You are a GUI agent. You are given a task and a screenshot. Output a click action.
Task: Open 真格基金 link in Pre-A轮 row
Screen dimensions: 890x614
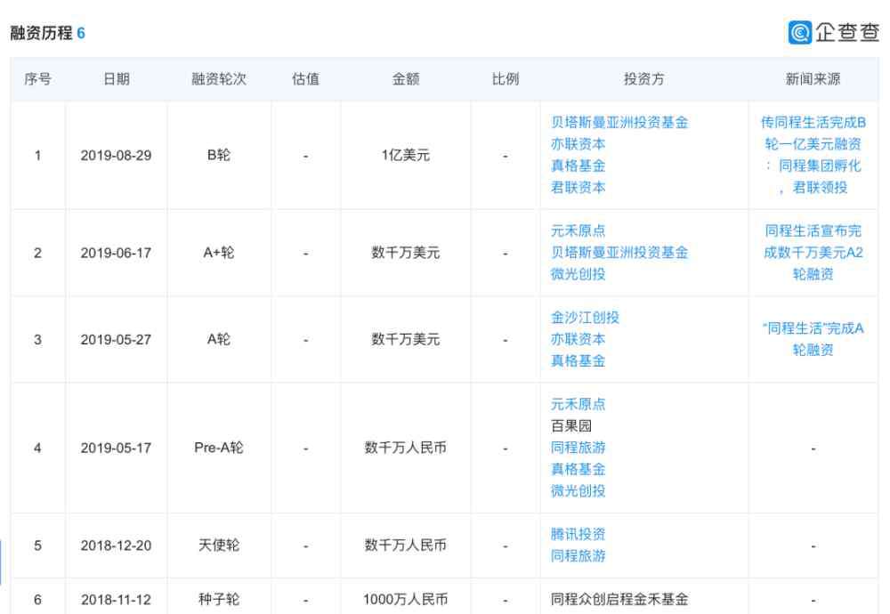point(578,469)
